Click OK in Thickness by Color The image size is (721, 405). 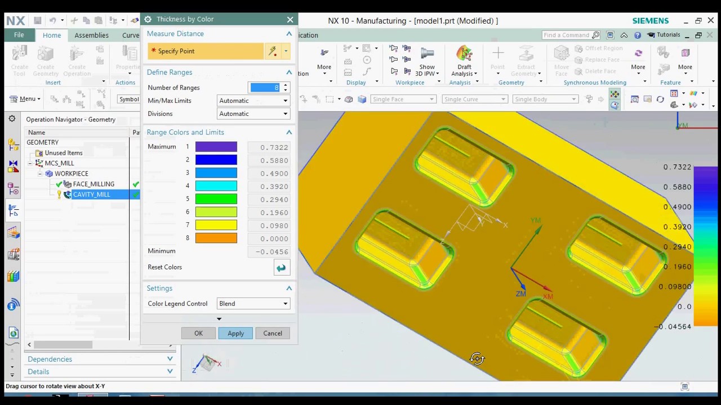coord(198,334)
